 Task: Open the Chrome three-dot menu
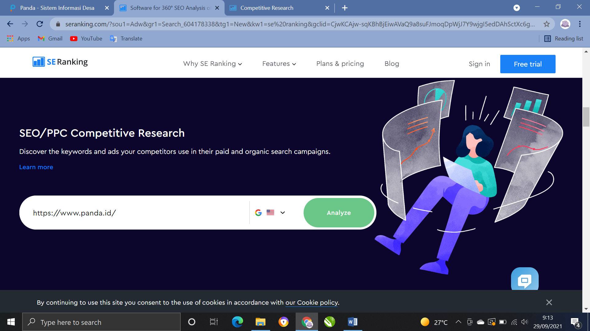coord(580,24)
